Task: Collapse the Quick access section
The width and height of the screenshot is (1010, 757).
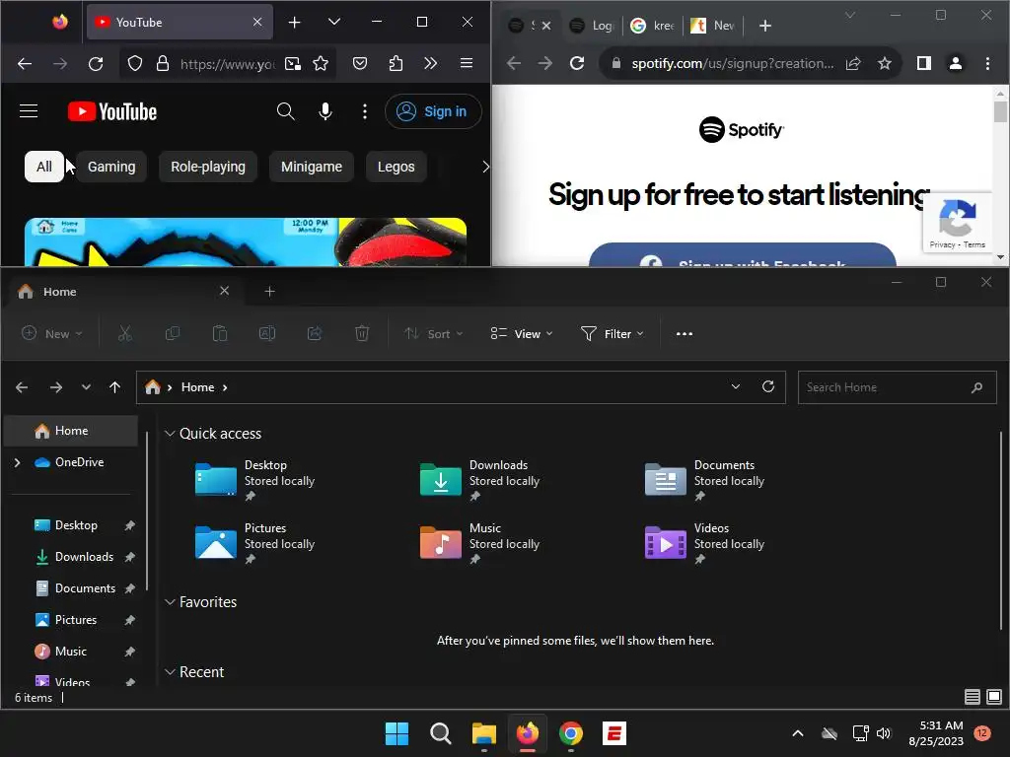Action: point(170,434)
